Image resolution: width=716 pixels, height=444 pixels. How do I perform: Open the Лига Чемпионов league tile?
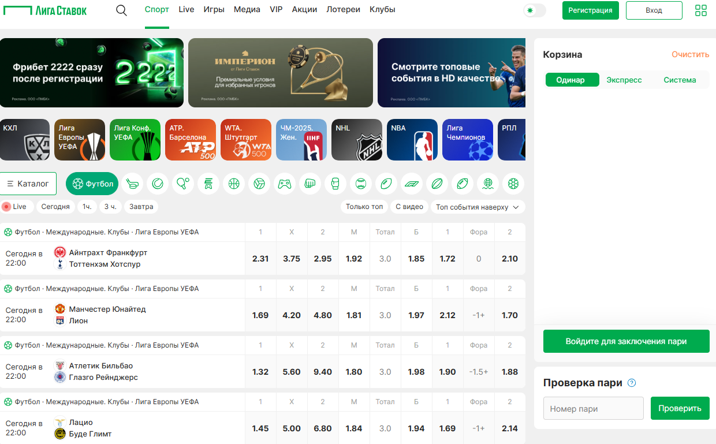tap(468, 140)
